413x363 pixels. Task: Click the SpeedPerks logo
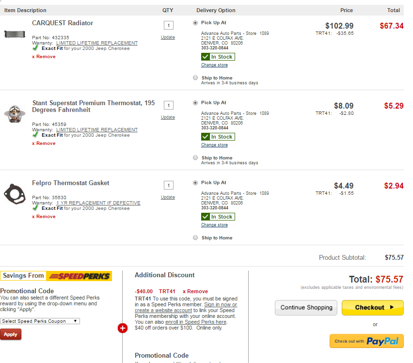tap(79, 276)
